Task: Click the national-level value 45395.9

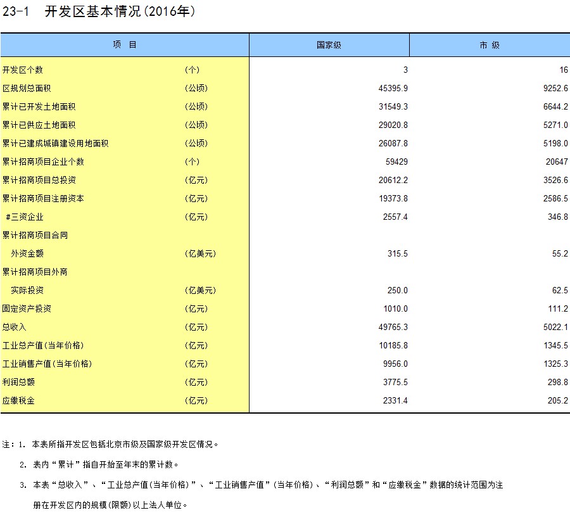Action: [393, 89]
